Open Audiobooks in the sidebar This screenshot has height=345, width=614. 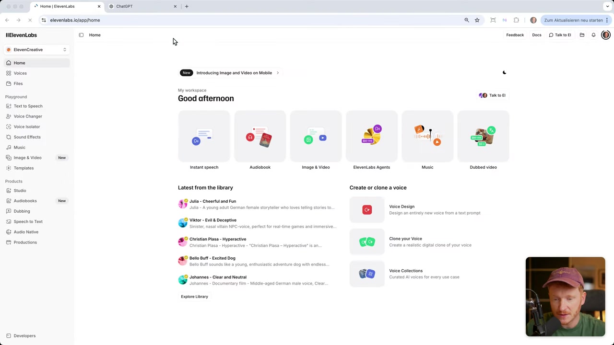(36, 201)
